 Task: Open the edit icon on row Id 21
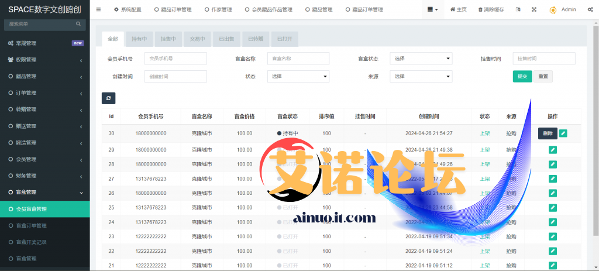[x=552, y=265]
